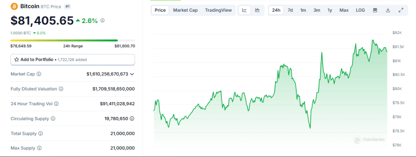Click the $1,610,256,670,673 market cap value
The height and width of the screenshot is (157, 416).
(x=107, y=74)
